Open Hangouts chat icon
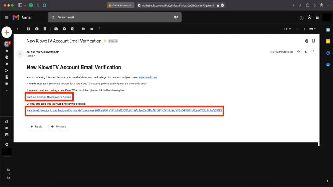The image size is (333, 187). (x=7, y=145)
